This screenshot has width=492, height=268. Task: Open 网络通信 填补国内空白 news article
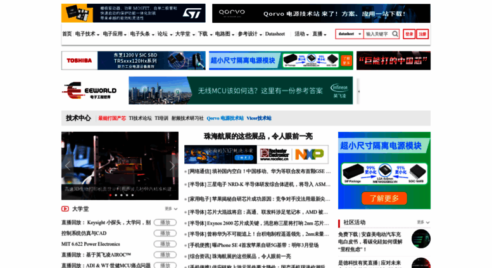pos(259,172)
